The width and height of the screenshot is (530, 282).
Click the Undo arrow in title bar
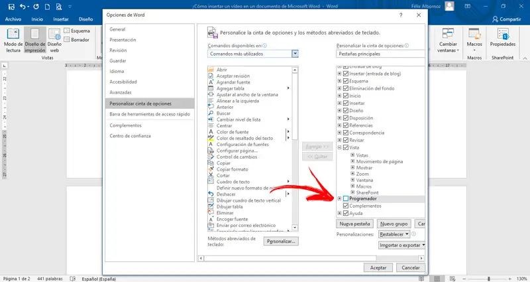[x=23, y=7]
